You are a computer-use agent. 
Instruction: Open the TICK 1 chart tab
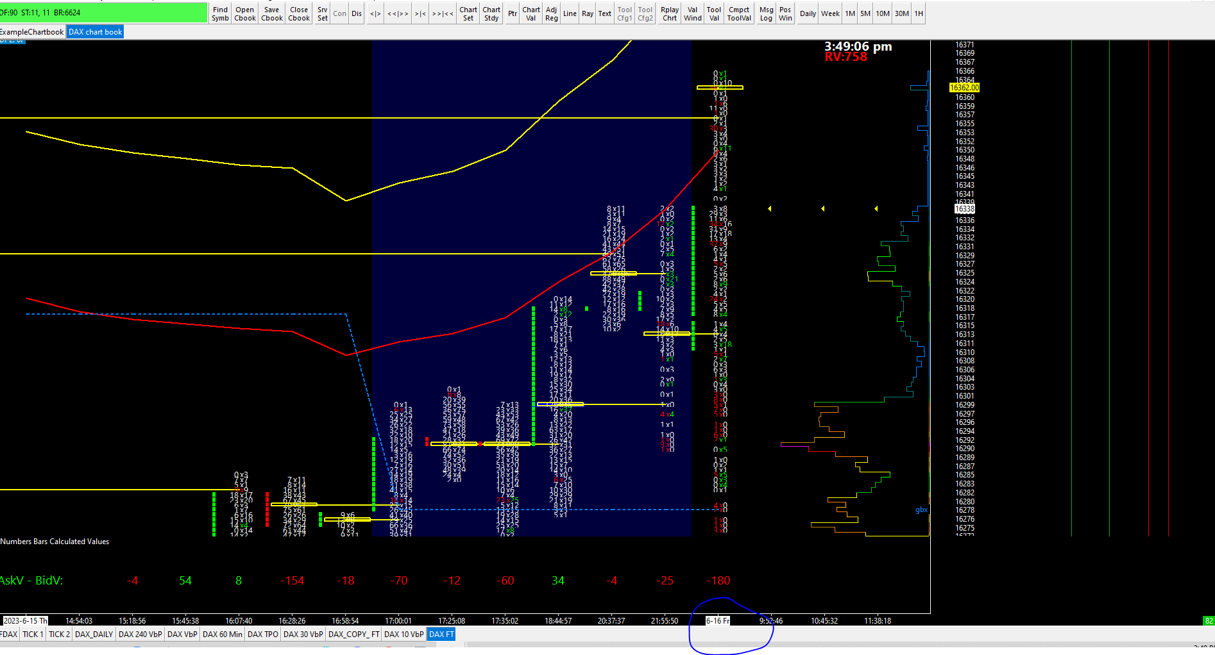pyautogui.click(x=33, y=634)
